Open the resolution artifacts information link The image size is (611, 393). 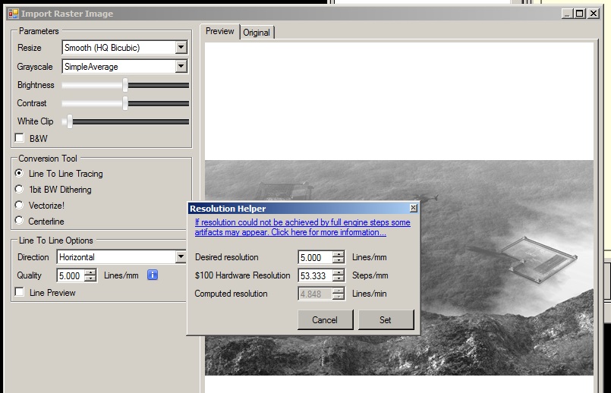302,227
